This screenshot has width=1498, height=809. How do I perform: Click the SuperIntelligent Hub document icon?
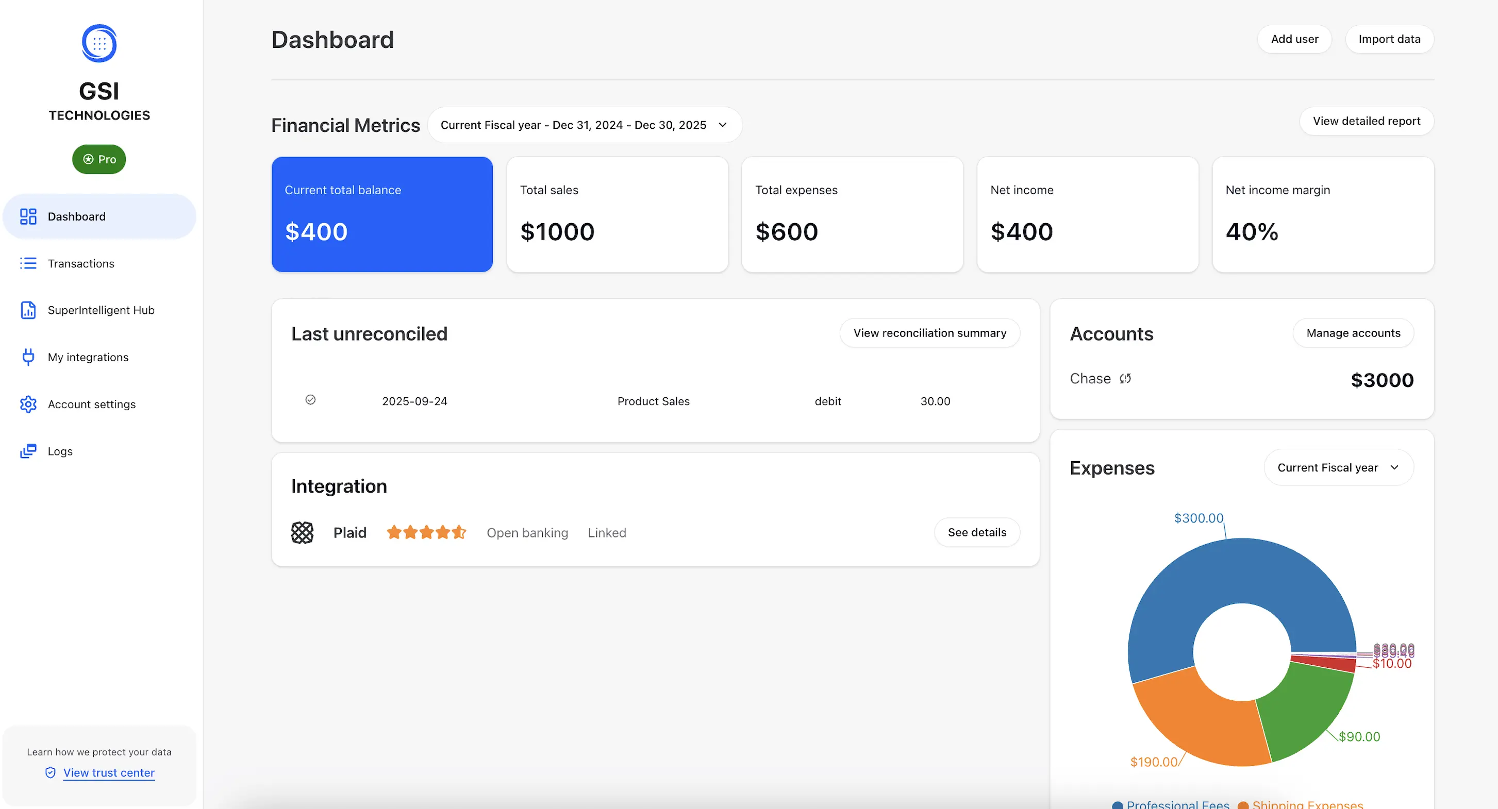(x=28, y=310)
